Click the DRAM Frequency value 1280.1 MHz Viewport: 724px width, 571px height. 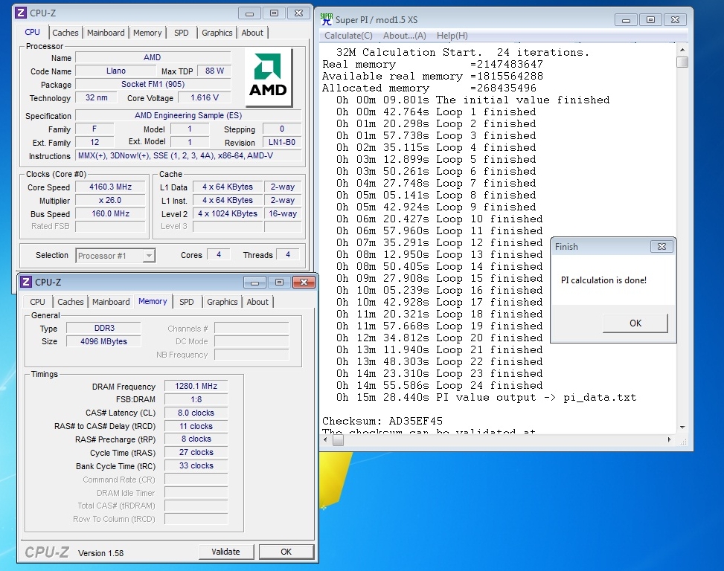pos(196,386)
